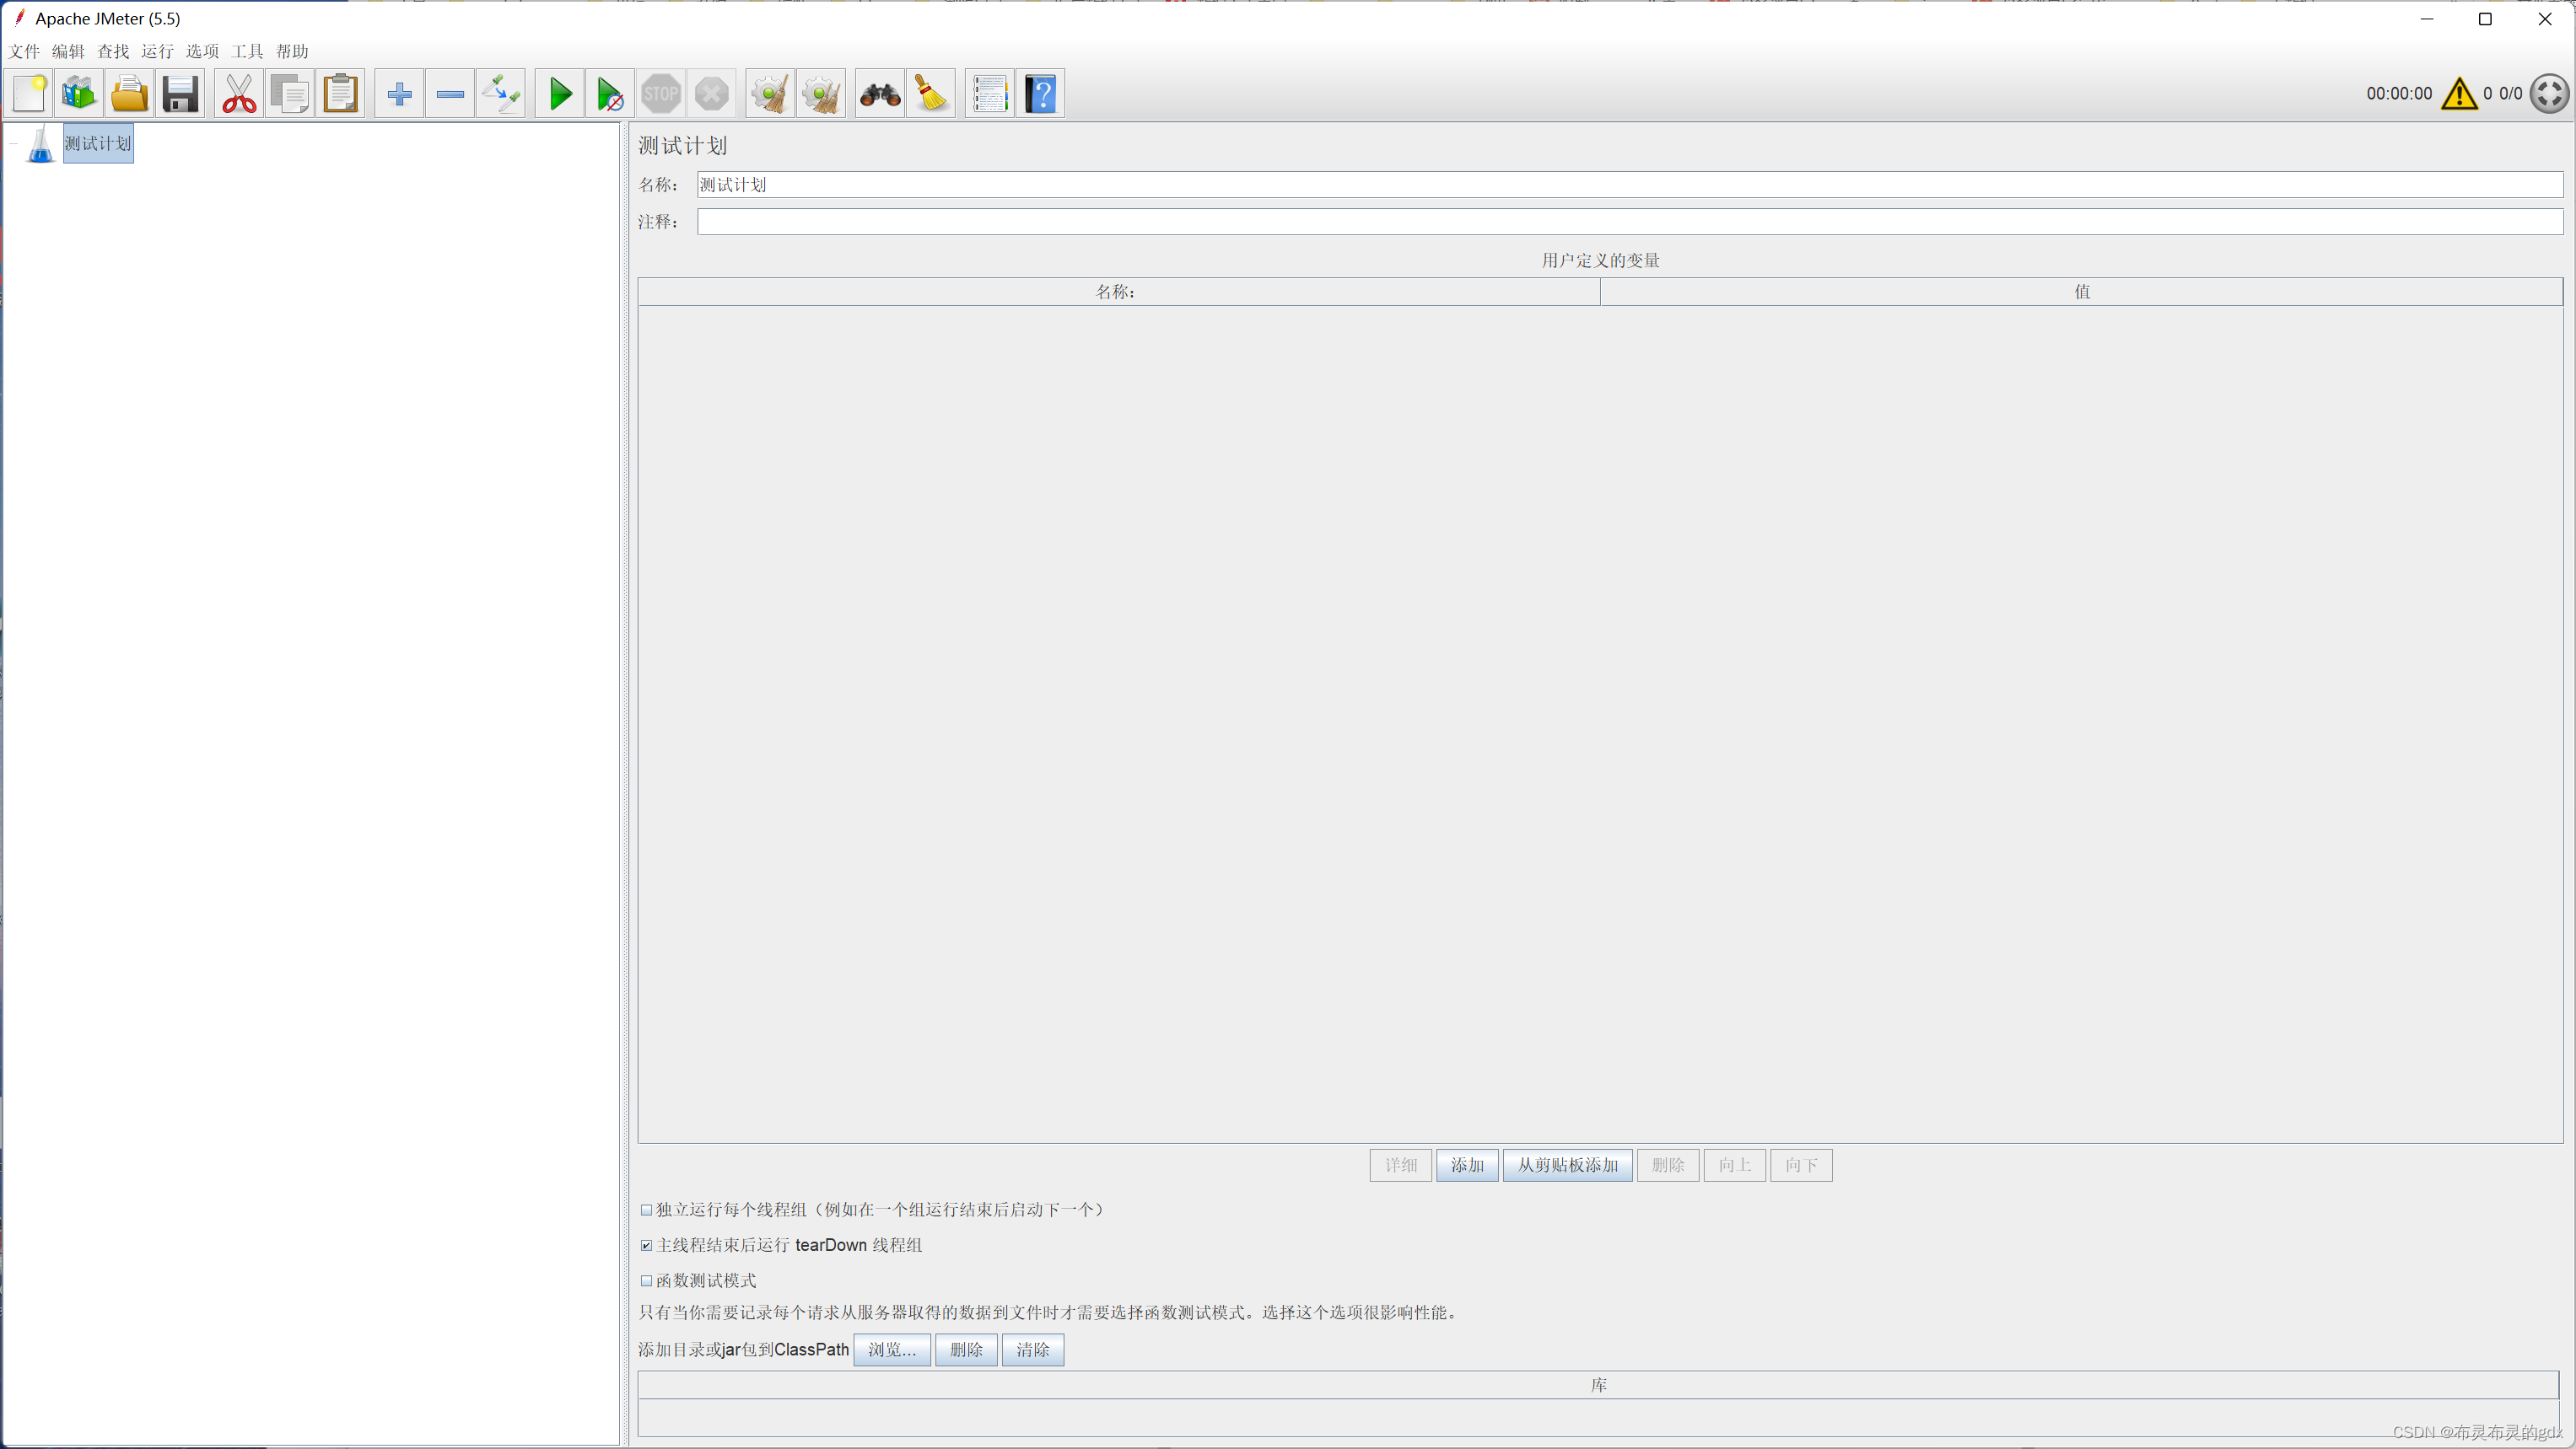
Task: Click the 从剪贴板添加 button
Action: [x=1567, y=1164]
